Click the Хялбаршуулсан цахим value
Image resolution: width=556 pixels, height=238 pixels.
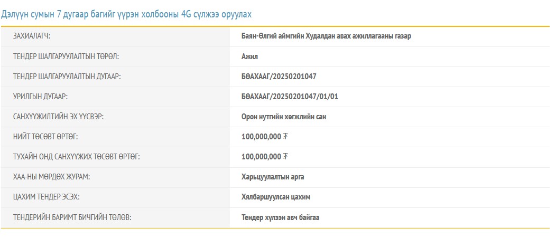(275, 197)
